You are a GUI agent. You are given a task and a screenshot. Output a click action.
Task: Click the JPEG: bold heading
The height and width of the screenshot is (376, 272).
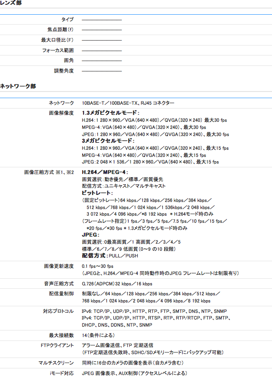pyautogui.click(x=91, y=235)
